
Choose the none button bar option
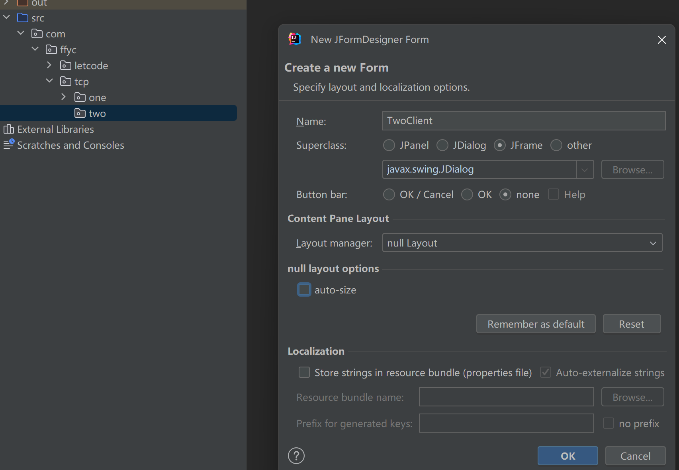[x=505, y=194]
